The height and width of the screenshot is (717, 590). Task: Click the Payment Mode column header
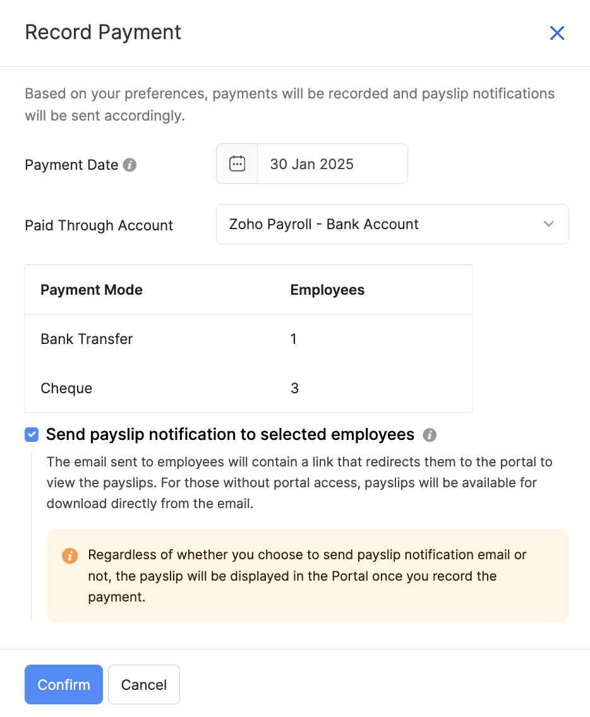coord(91,290)
